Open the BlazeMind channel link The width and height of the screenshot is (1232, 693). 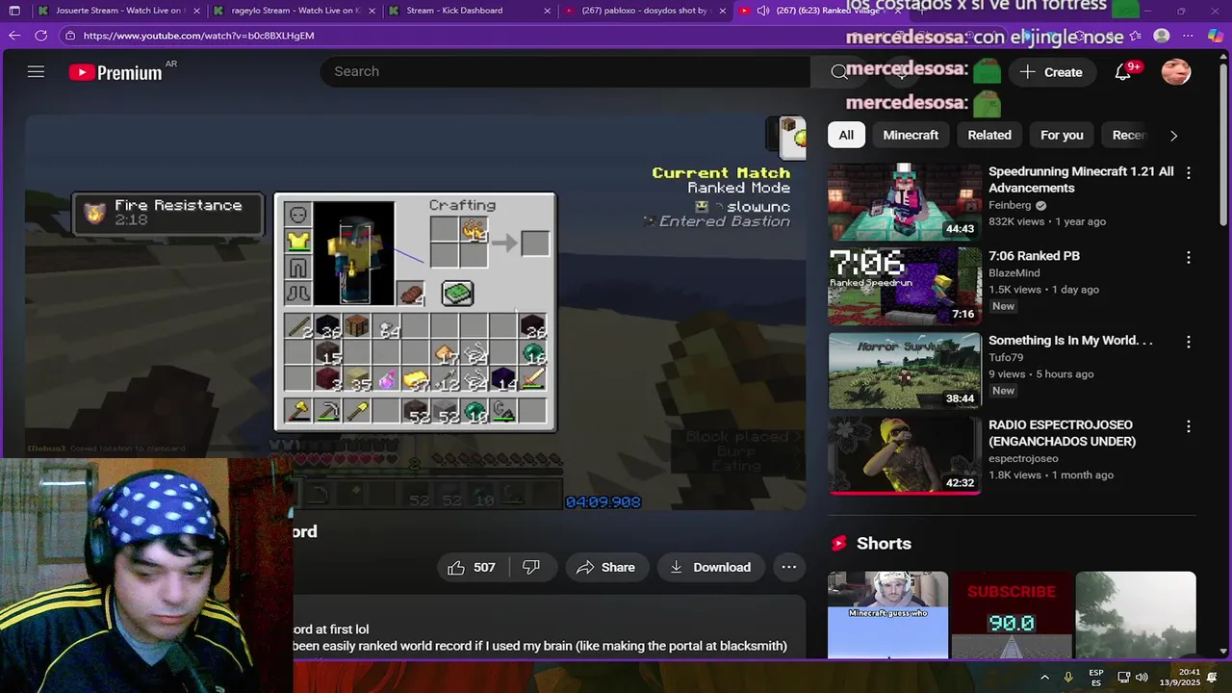(1015, 273)
